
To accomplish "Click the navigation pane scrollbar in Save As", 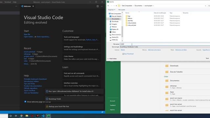I will (x=122, y=32).
